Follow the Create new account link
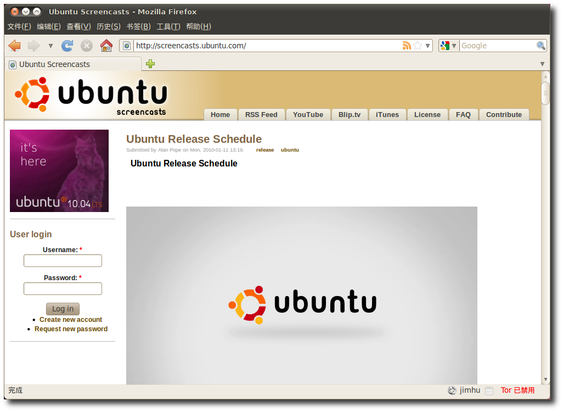Viewport: 563px width, 412px height. tap(71, 320)
